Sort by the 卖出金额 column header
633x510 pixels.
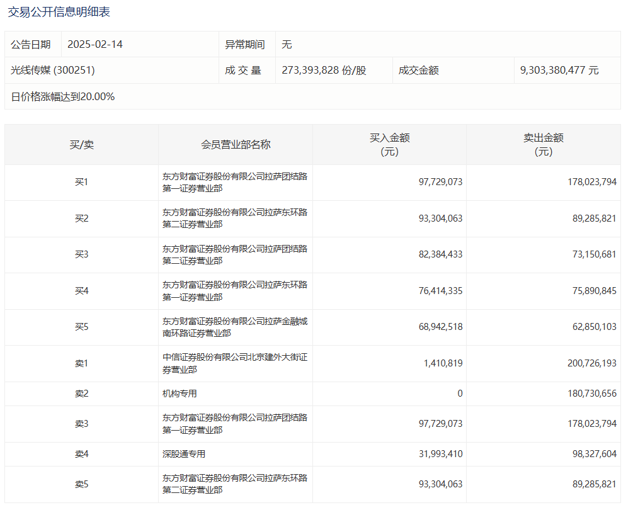pos(543,145)
